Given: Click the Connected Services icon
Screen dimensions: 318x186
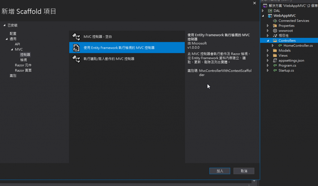Looking at the screenshot, I should pyautogui.click(x=275, y=21).
